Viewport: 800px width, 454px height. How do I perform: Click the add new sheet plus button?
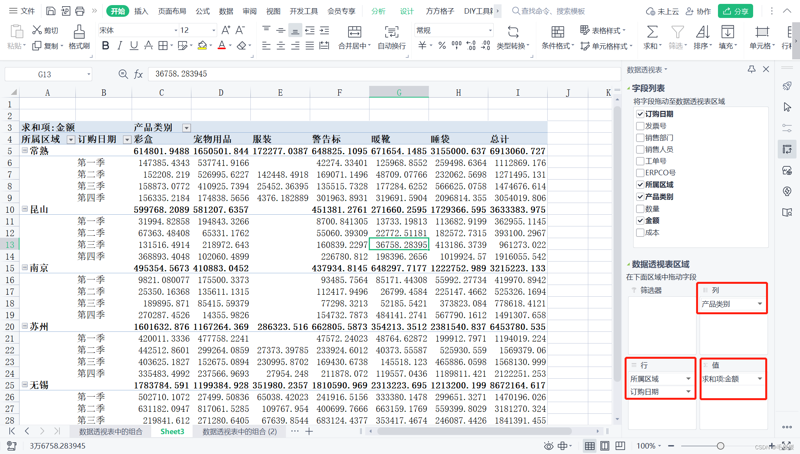309,431
